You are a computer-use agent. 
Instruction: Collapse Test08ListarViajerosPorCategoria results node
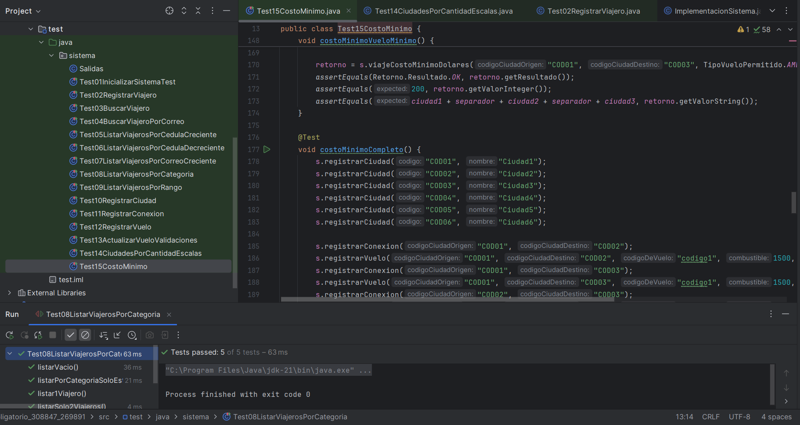[x=10, y=353]
